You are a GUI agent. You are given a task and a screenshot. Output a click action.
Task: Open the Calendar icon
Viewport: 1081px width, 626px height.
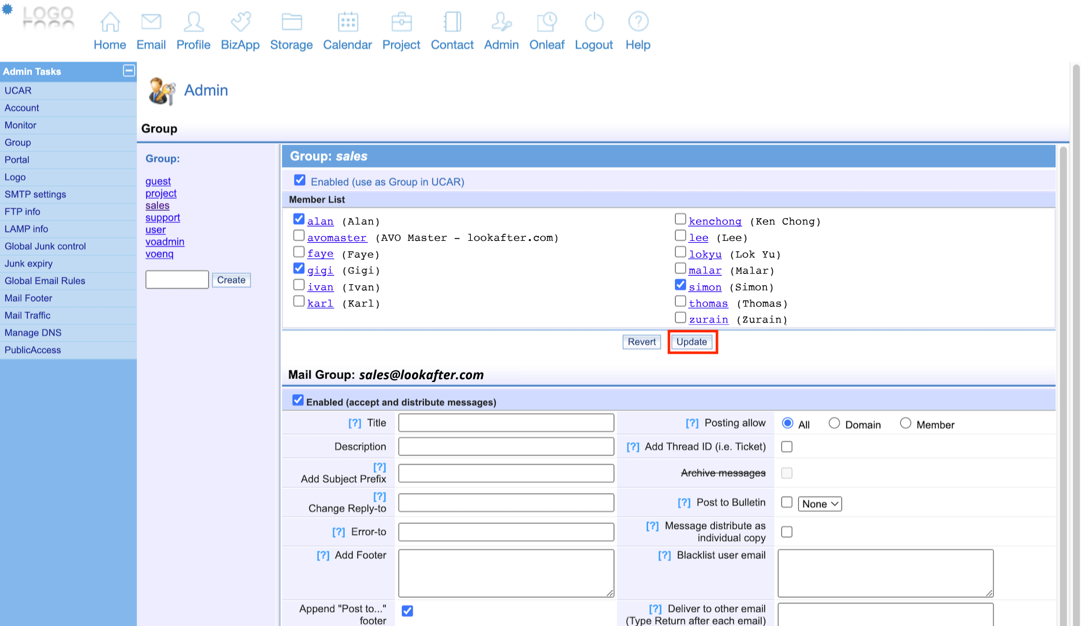[x=348, y=22]
